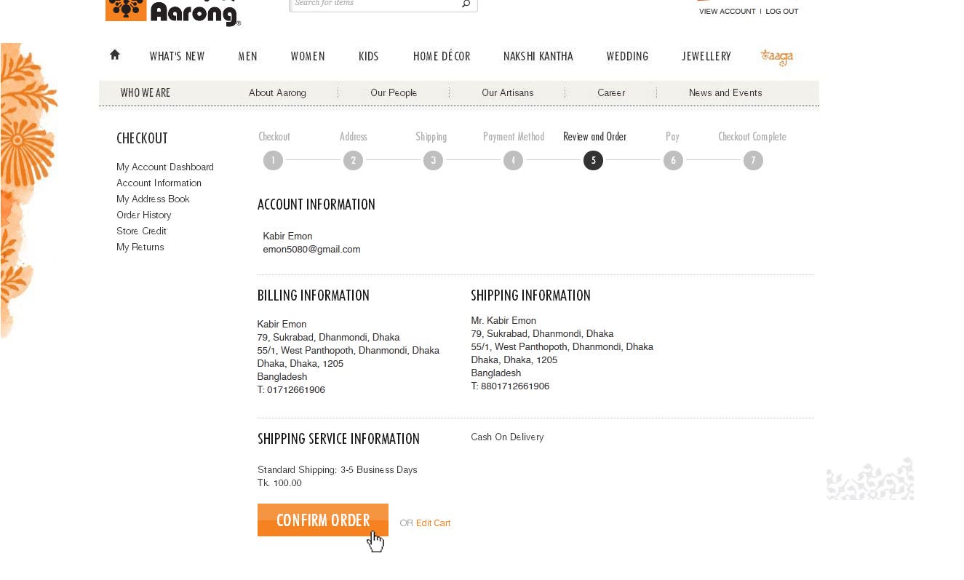The height and width of the screenshot is (580, 964).
Task: View Order History
Action: tap(144, 215)
